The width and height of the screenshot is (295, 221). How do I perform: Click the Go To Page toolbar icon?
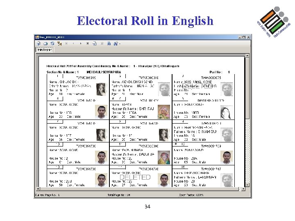pyautogui.click(x=95, y=44)
